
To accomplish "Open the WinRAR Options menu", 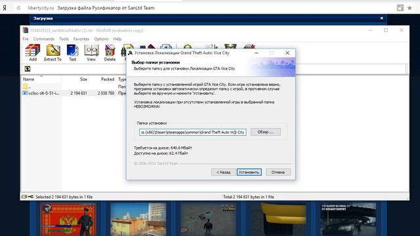I will click(x=101, y=39).
